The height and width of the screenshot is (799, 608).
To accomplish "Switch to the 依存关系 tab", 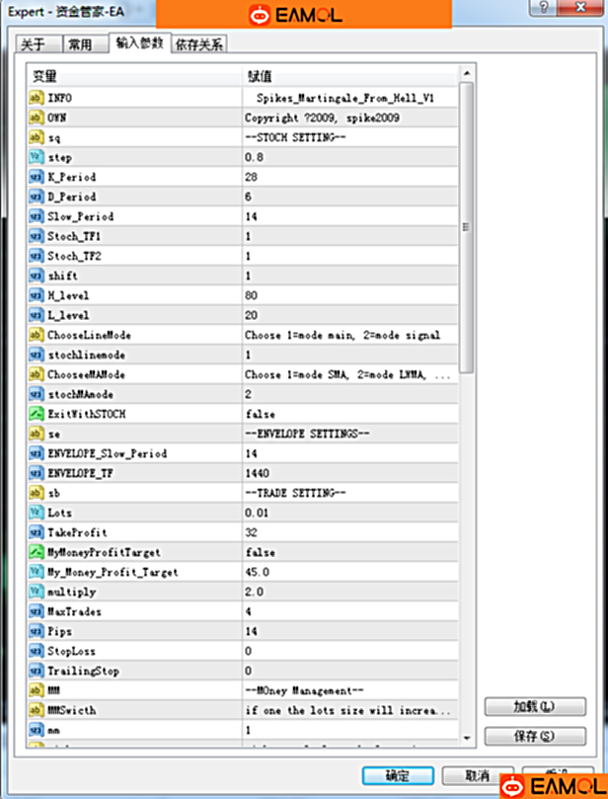I will [198, 44].
